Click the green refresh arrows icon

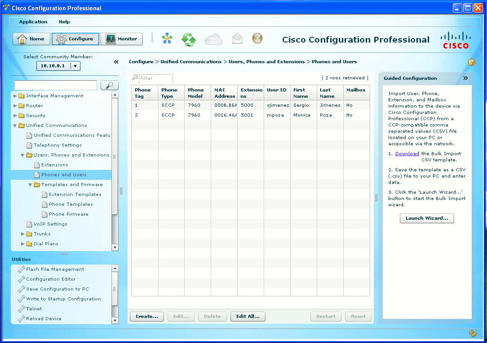click(189, 39)
